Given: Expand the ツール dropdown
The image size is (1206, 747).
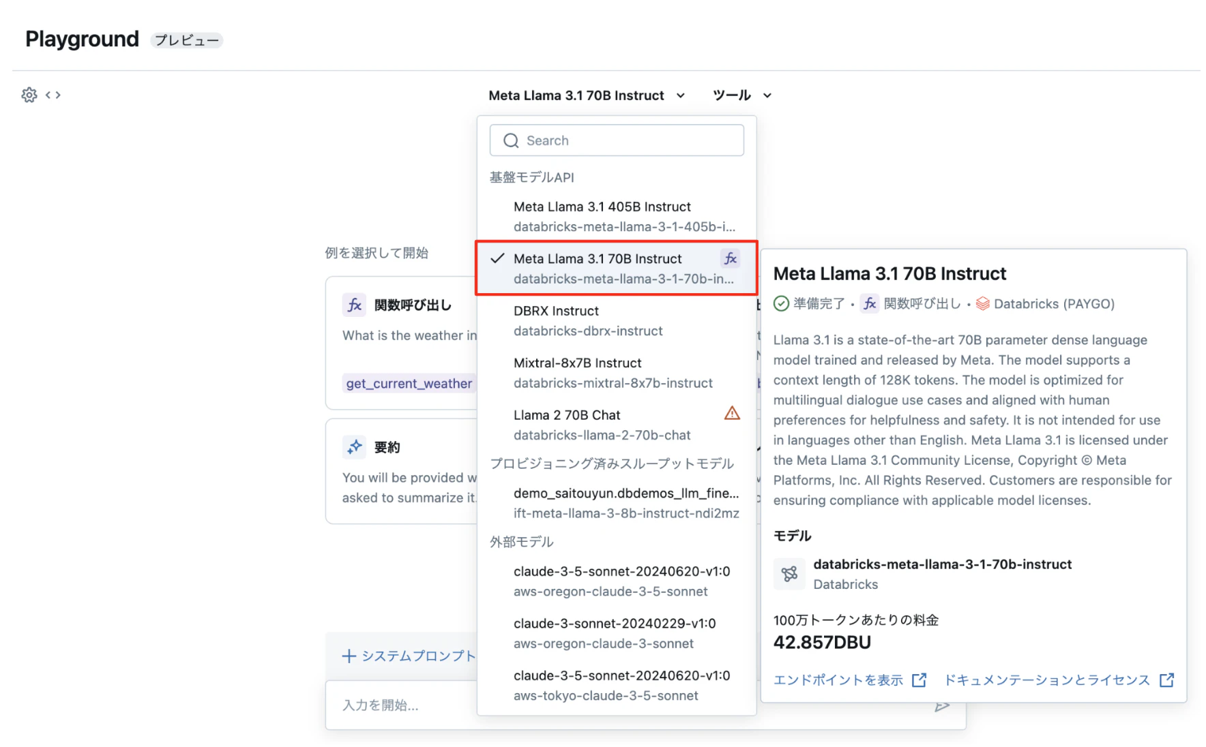Looking at the screenshot, I should (x=742, y=95).
